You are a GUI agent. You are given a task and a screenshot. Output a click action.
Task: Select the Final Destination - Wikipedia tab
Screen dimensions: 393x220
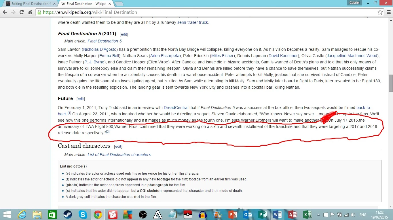(x=86, y=4)
